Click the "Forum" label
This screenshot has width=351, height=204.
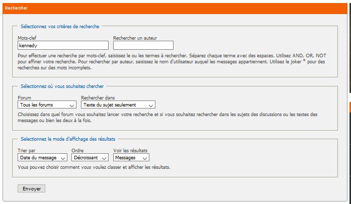(x=24, y=97)
